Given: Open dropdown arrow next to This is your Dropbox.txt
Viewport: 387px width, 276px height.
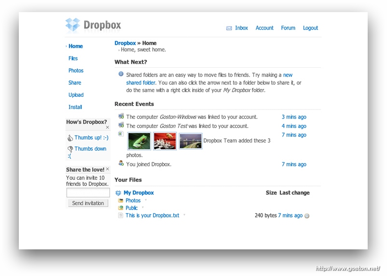Looking at the screenshot, I should [184, 215].
